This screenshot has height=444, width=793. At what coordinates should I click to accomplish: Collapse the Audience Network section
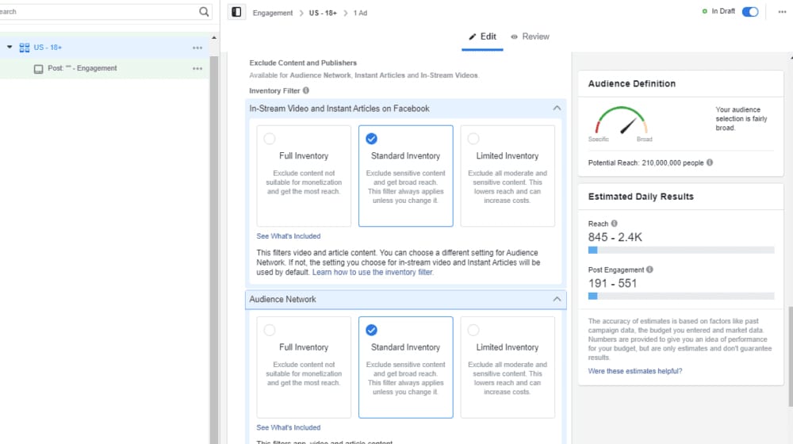coord(557,300)
